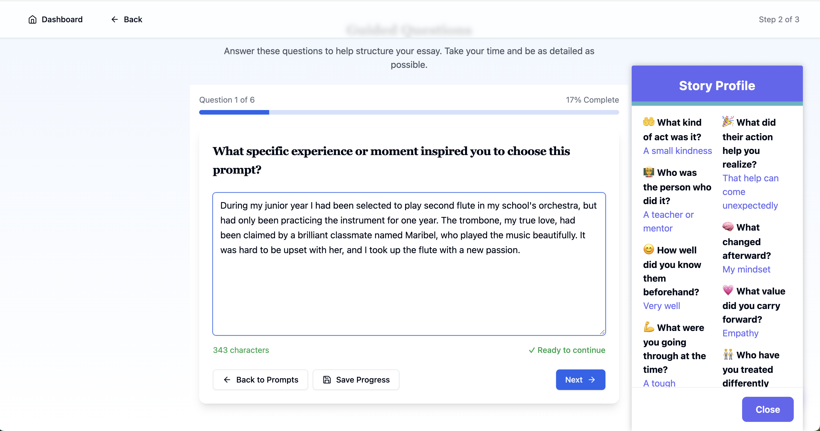Screen dimensions: 820x431
Task: Click the Save Progress button
Action: tap(356, 379)
